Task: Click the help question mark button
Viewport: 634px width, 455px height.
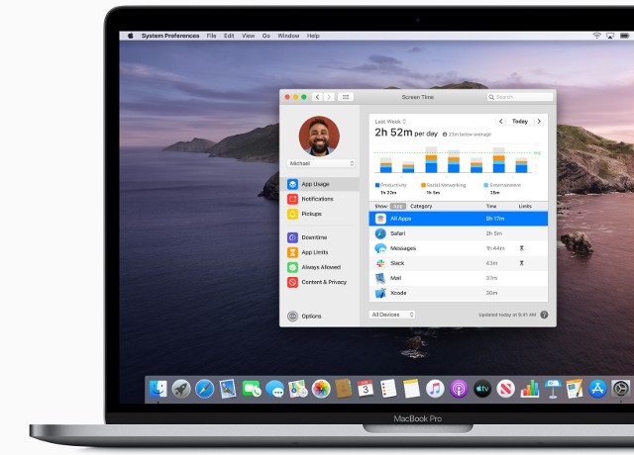Action: pos(544,315)
